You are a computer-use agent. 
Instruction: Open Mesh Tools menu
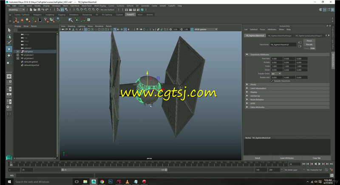[87, 6]
